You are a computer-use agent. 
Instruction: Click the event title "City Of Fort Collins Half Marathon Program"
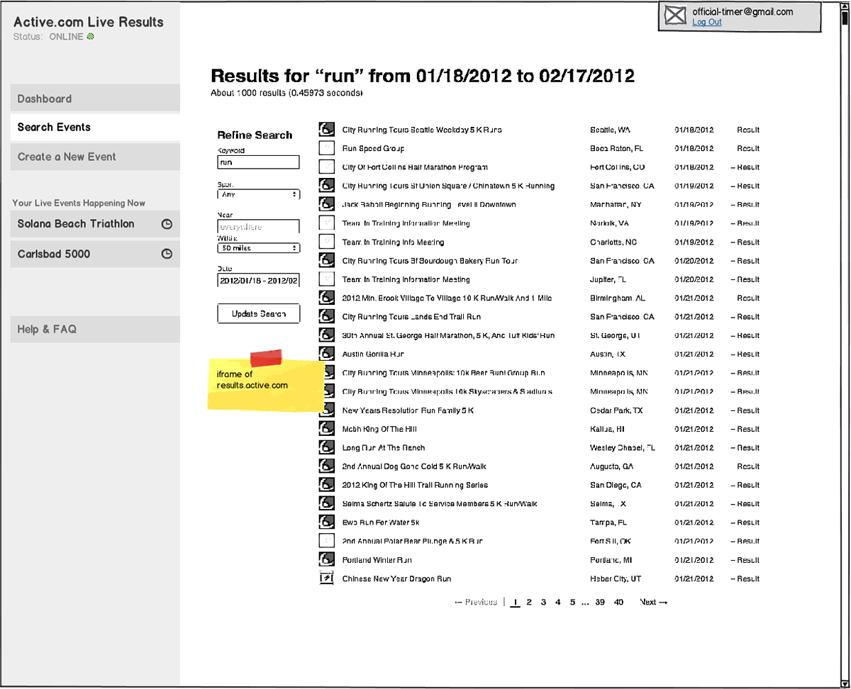pos(415,167)
